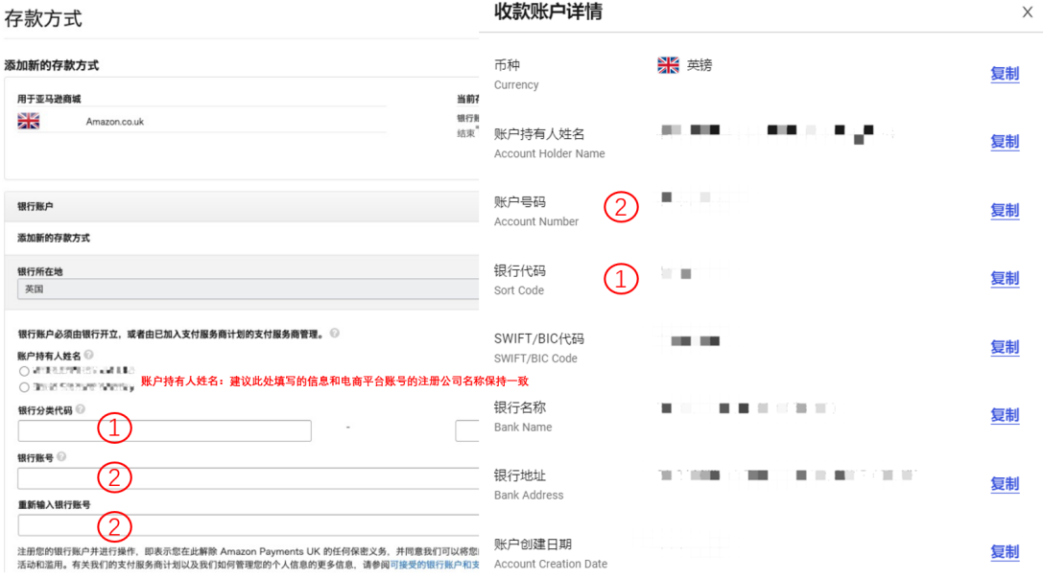Click the SWIFT/BIC代码 label
Viewport: 1044px width, 579px height.
click(539, 338)
